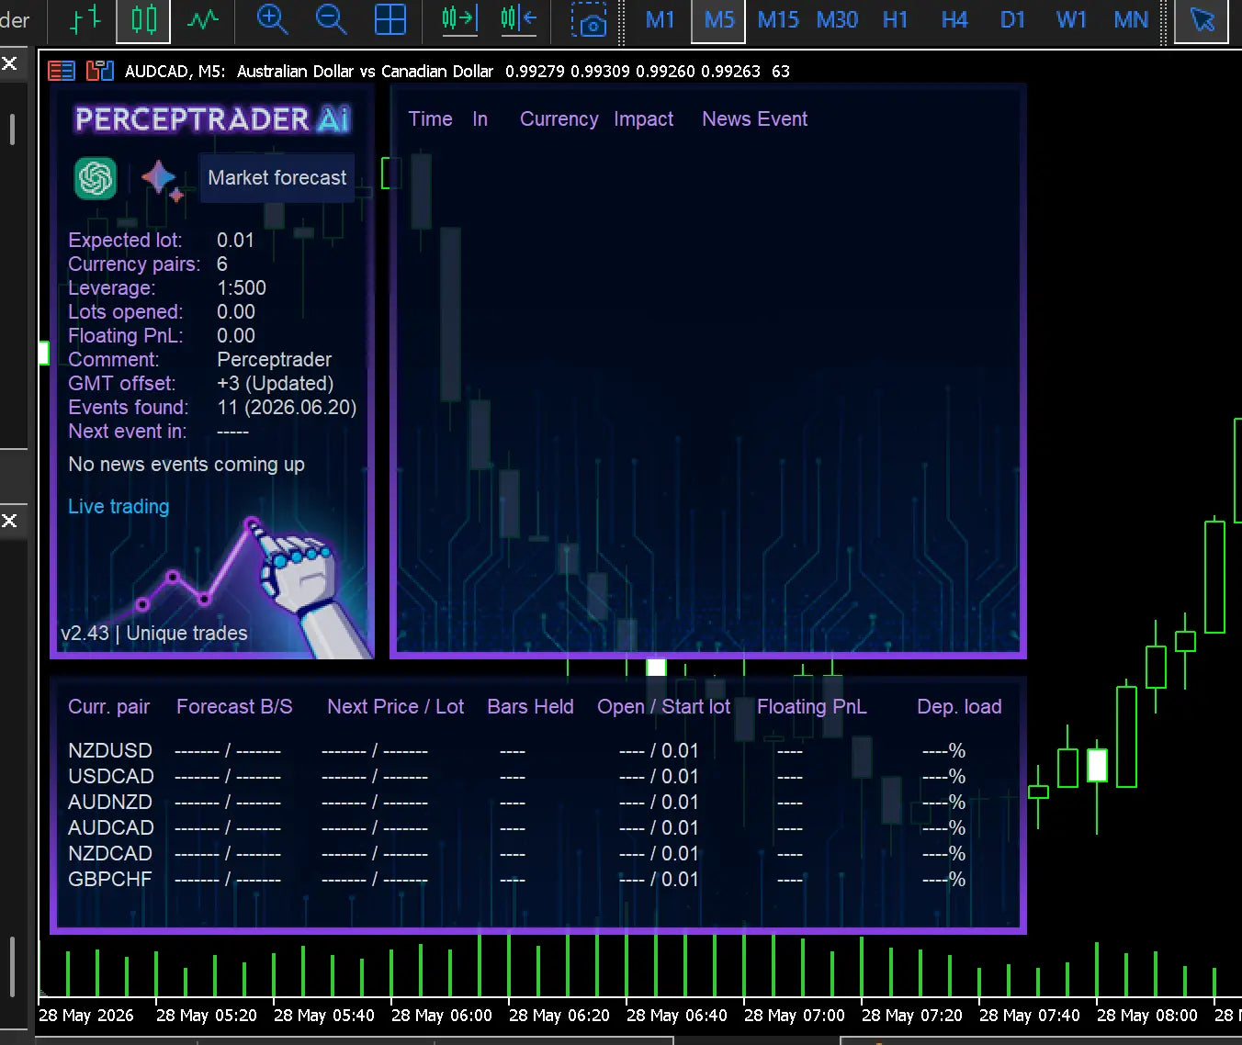Click Events found 11 (2026.06.20) value
Viewport: 1242px width, 1045px height.
287,407
